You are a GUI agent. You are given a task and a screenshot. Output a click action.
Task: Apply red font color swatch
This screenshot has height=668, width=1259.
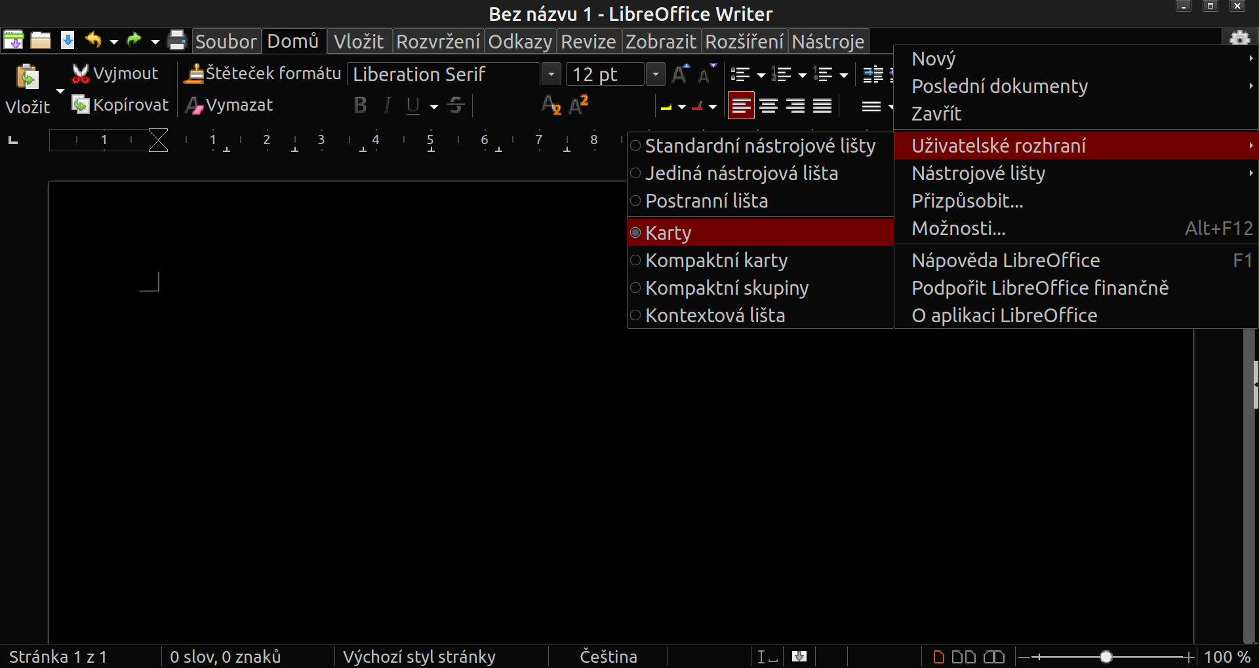tap(697, 106)
